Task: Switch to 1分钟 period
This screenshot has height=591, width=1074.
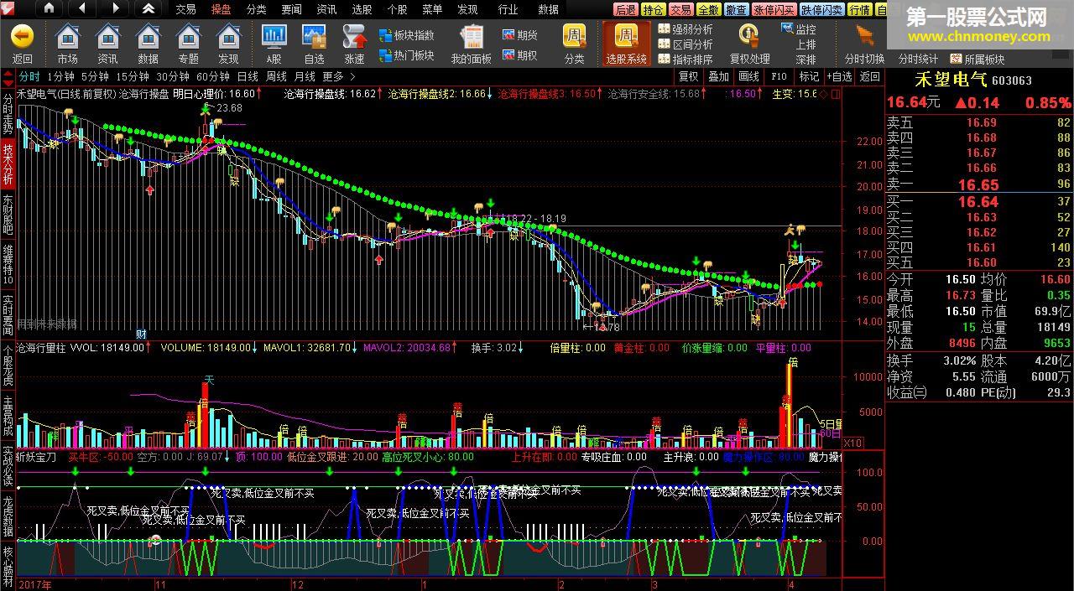Action: click(x=61, y=76)
